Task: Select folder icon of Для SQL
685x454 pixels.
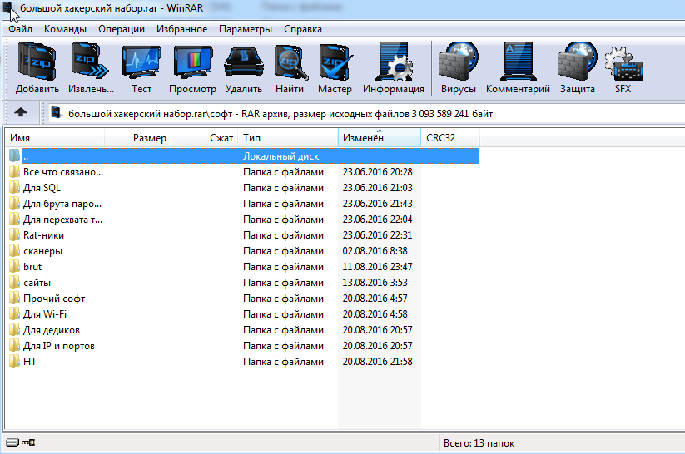Action: point(14,188)
